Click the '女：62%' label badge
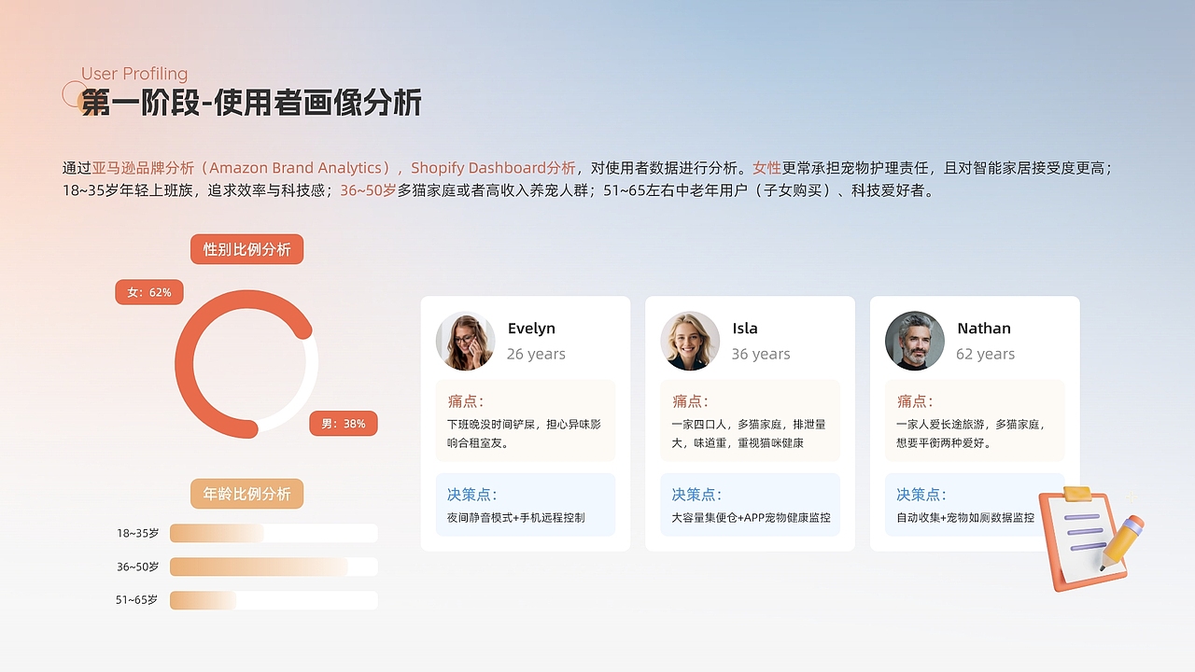The width and height of the screenshot is (1195, 672). (x=149, y=292)
